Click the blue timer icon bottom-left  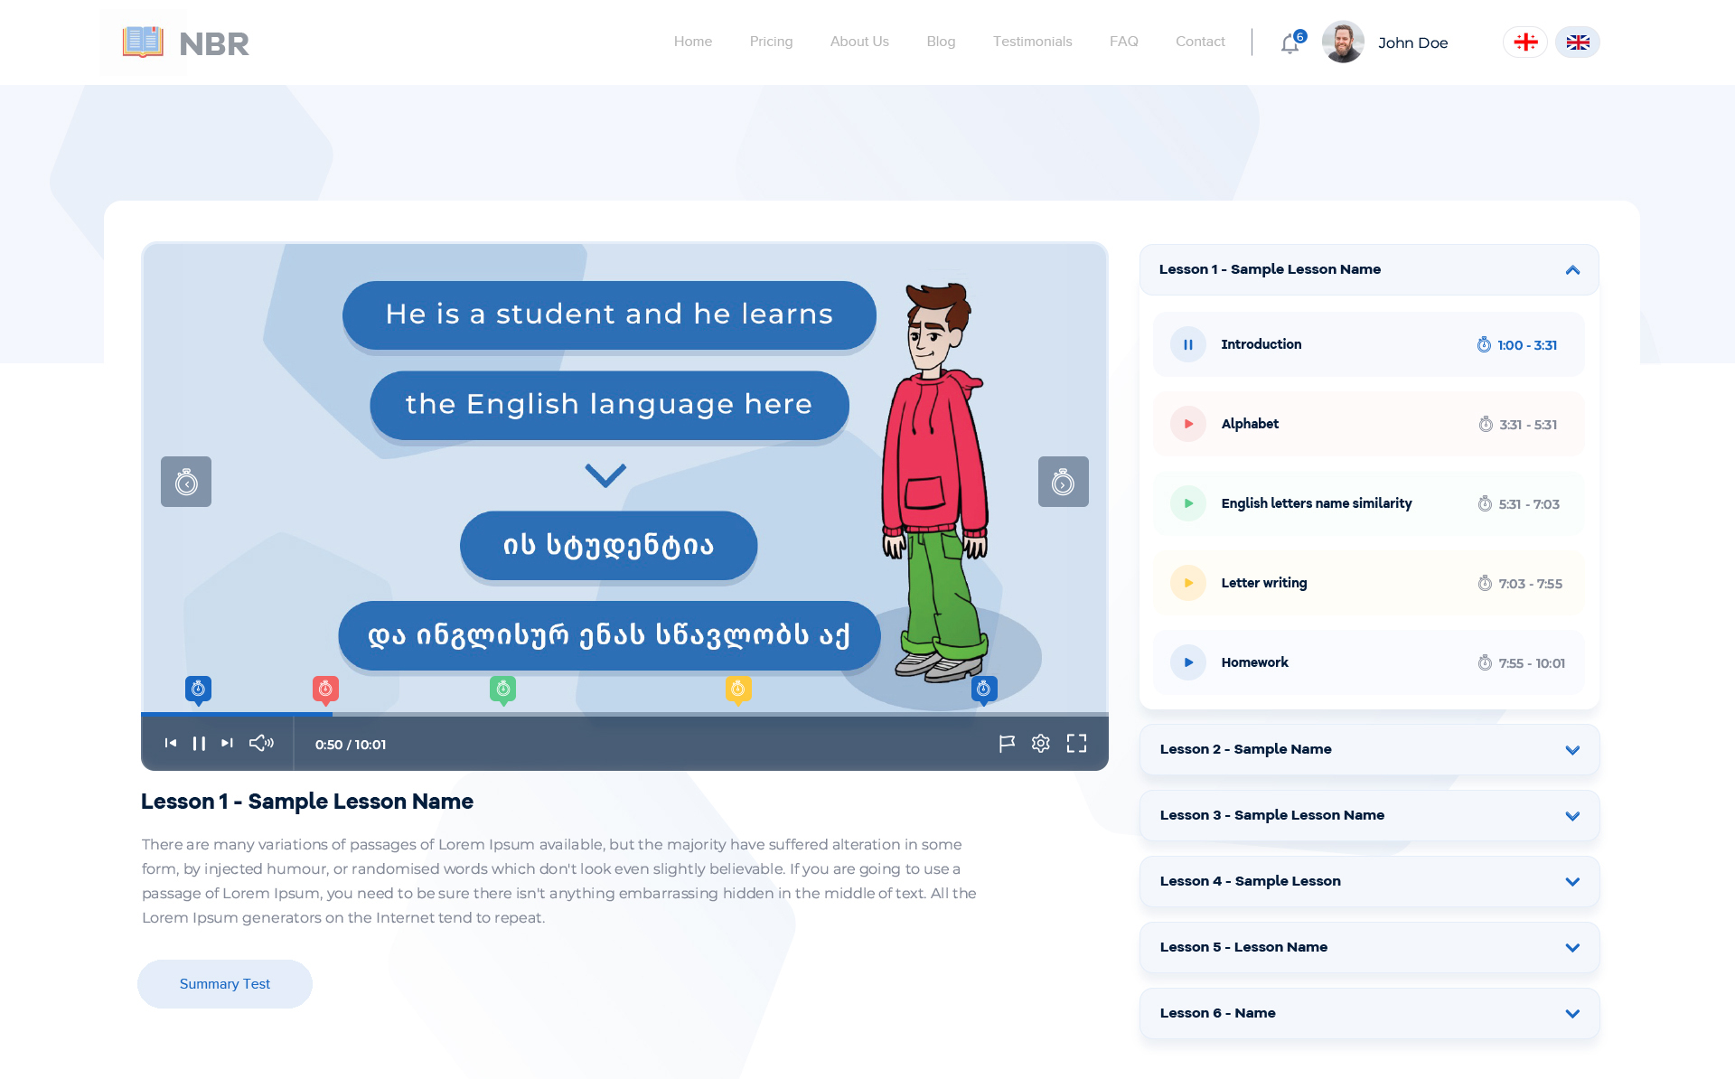(x=198, y=686)
